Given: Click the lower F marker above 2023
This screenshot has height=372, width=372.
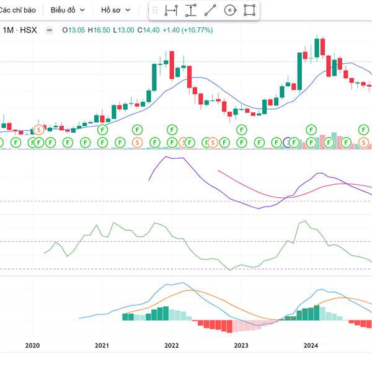Looking at the screenshot, I should [x=242, y=143].
